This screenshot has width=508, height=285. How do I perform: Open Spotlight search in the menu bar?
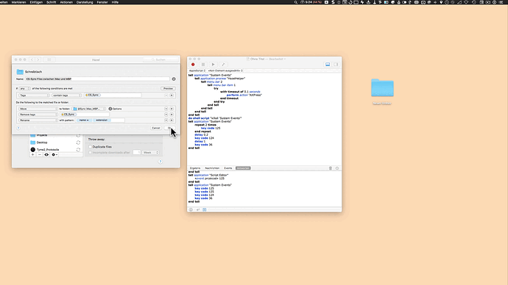[x=296, y=2]
